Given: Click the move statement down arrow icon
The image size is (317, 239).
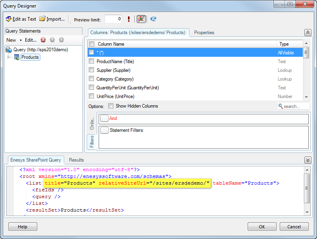Looking at the screenshot, I should (x=61, y=40).
